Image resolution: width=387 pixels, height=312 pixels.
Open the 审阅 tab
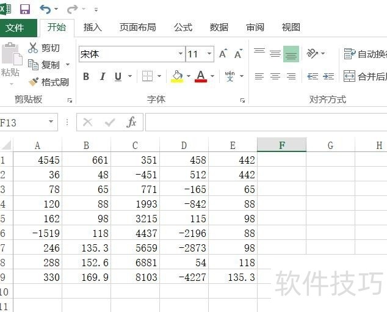coord(255,27)
